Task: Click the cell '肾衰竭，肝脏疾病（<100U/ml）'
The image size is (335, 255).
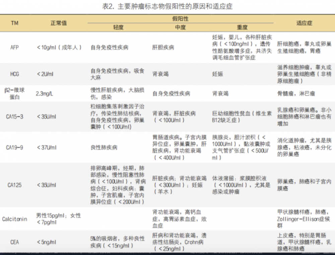Action: [174, 117]
